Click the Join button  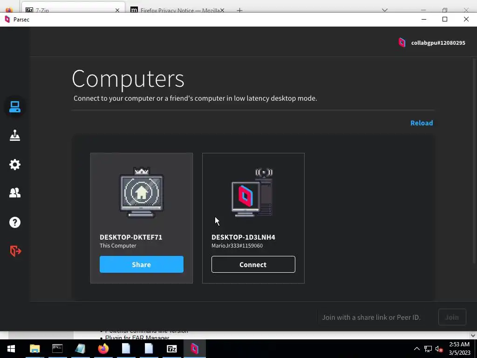click(x=452, y=317)
